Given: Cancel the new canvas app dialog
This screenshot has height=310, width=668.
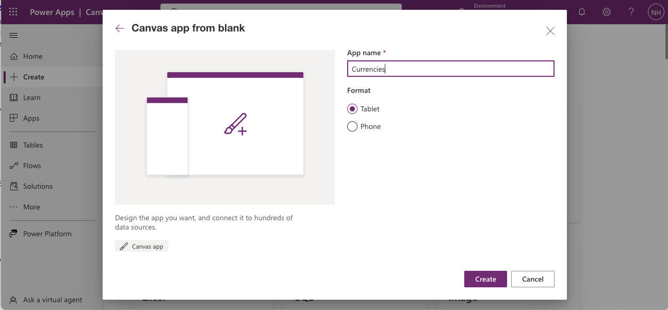Looking at the screenshot, I should (x=532, y=279).
